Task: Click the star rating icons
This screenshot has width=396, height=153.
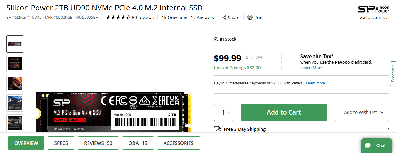Action: coord(118,18)
